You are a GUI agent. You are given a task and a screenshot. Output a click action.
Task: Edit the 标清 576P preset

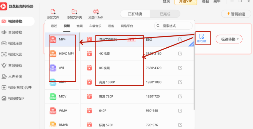pyautogui.click(x=180, y=125)
